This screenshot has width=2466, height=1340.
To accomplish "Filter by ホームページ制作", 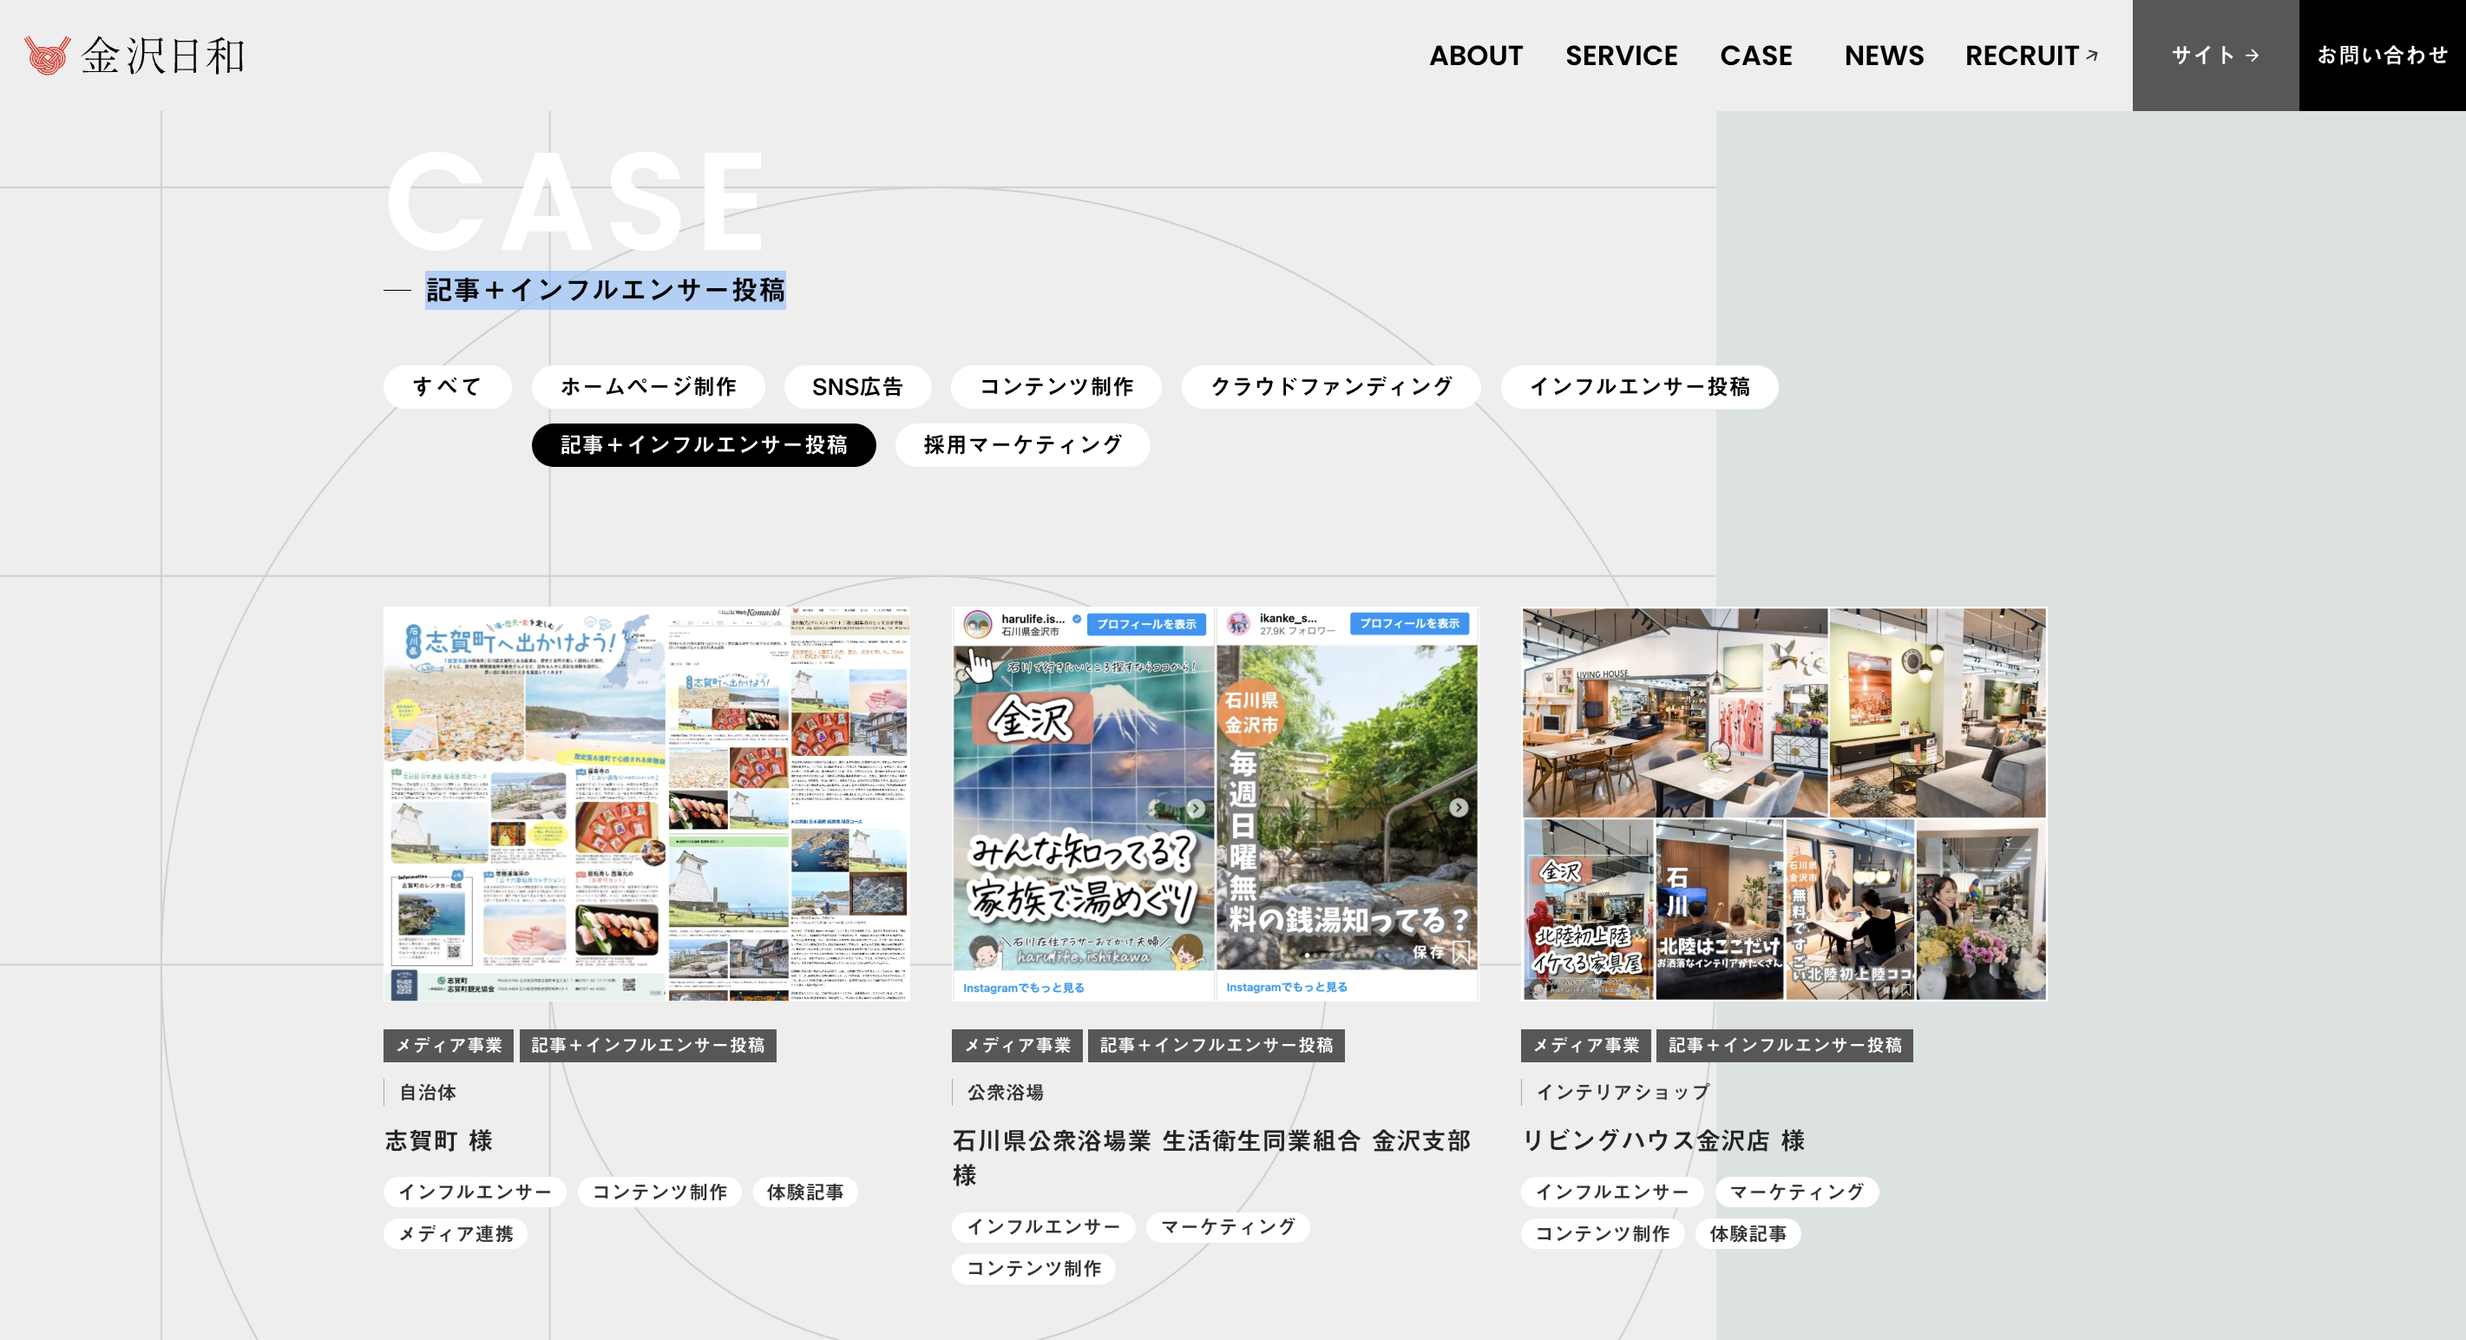I will click(x=648, y=387).
